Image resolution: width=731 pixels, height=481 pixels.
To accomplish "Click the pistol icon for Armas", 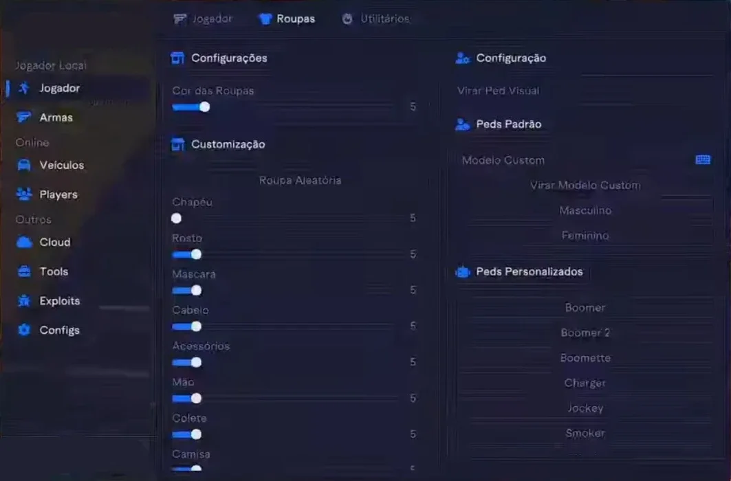I will click(x=24, y=117).
